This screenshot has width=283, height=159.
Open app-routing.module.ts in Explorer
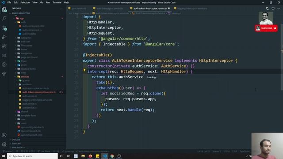click(32, 127)
